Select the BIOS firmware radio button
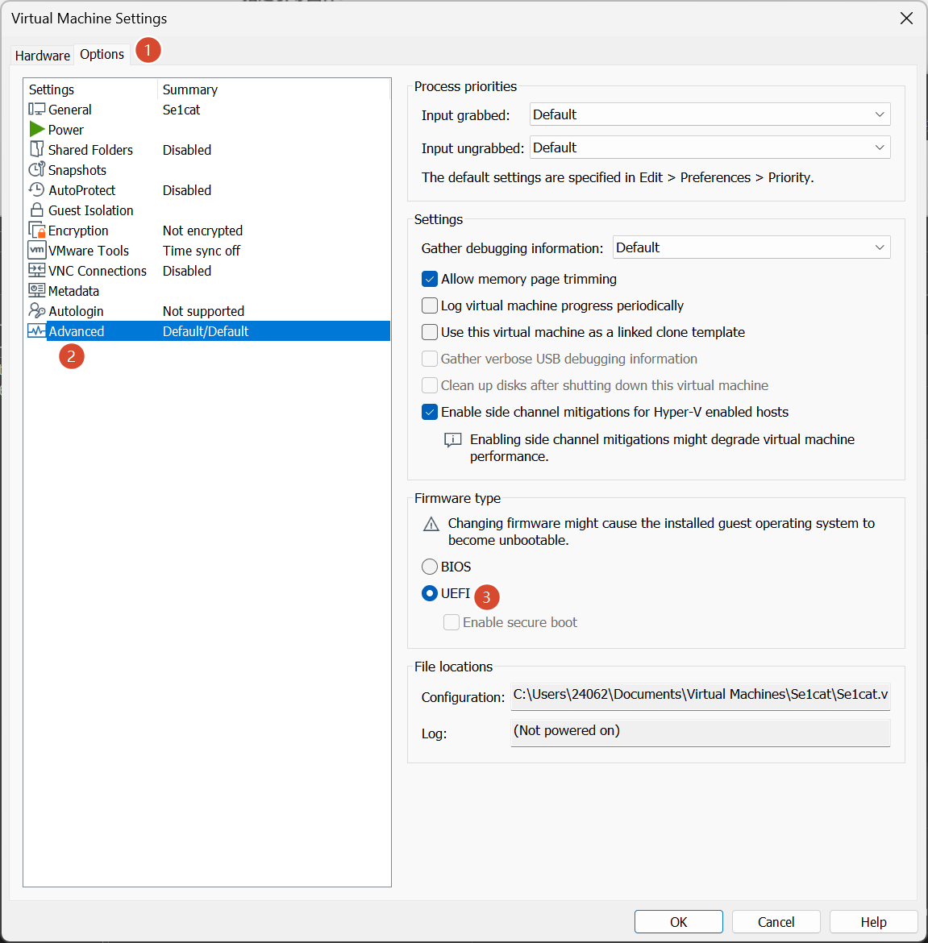The width and height of the screenshot is (928, 943). (x=430, y=567)
